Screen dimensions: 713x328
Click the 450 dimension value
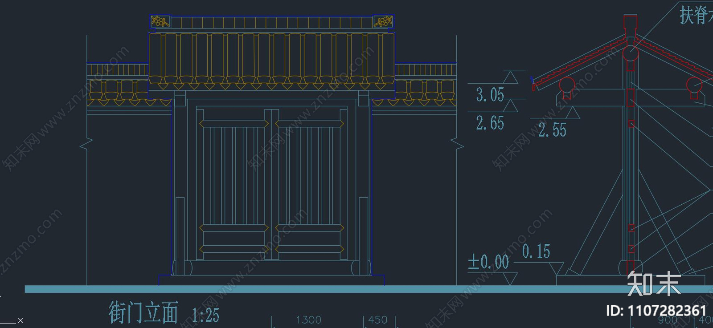click(377, 320)
